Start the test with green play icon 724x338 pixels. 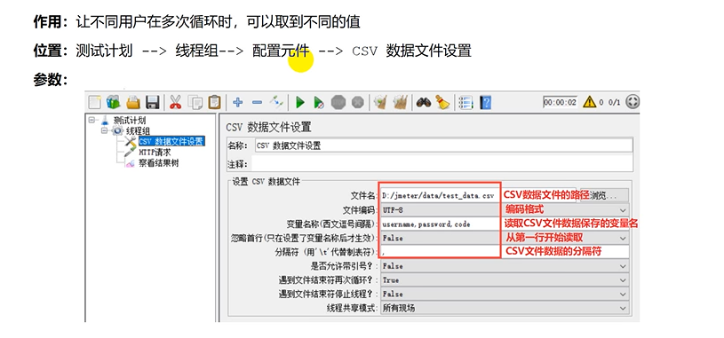[300, 102]
